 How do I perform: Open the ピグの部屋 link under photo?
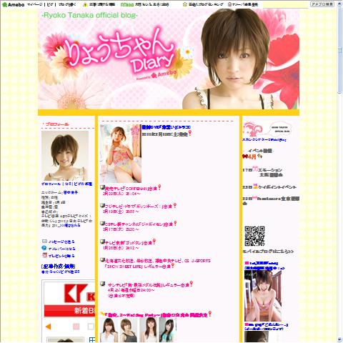tap(83, 184)
